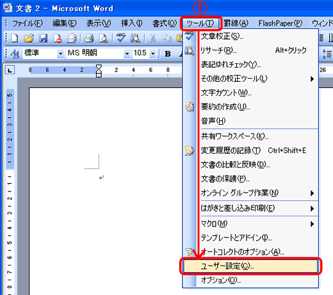The height and width of the screenshot is (295, 333).
Task: Expand その他の校正ツール(L) submenu
Action: (250, 79)
